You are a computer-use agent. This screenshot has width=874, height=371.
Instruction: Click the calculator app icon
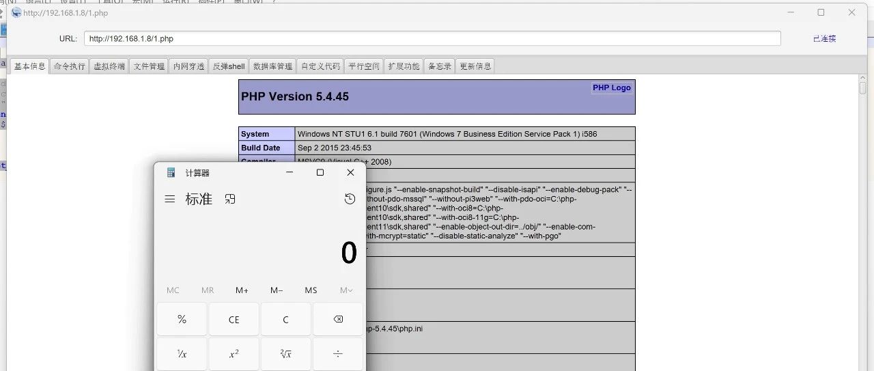171,173
